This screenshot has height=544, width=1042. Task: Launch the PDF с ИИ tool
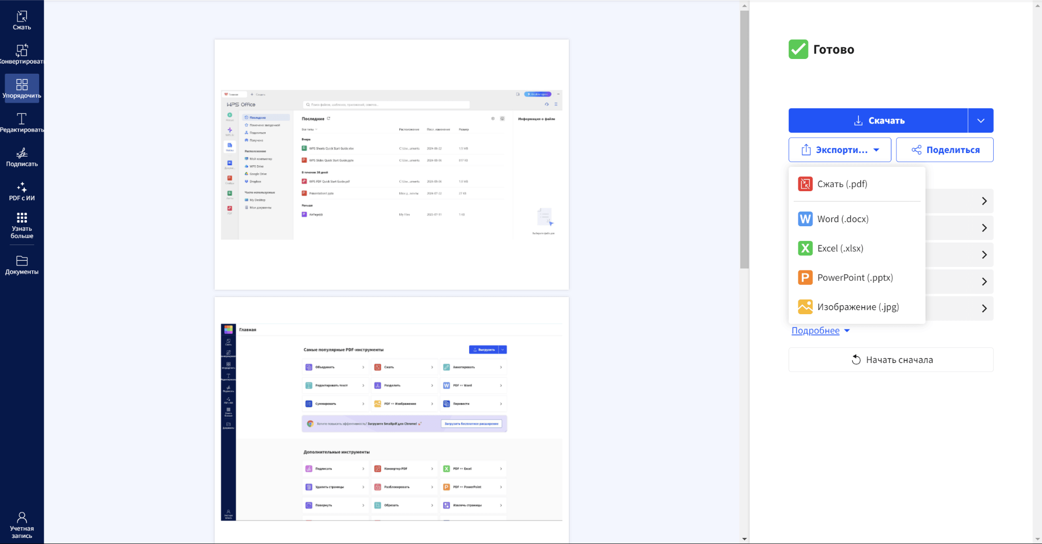pos(22,191)
